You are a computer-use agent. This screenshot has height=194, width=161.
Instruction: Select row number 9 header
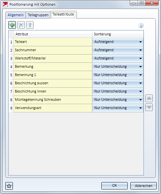pyautogui.click(x=11, y=108)
